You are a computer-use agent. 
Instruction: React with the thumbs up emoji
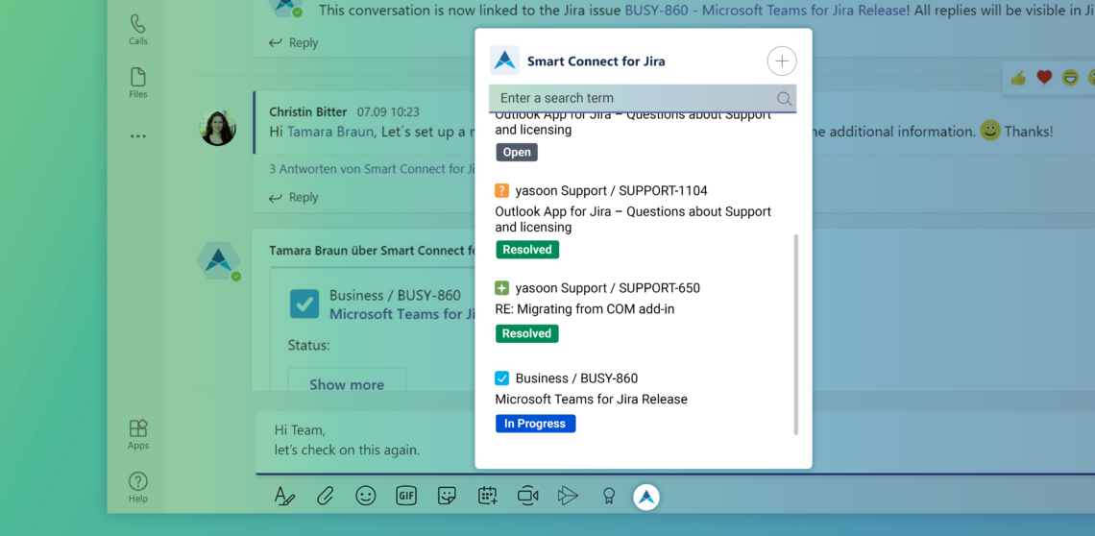[1017, 78]
